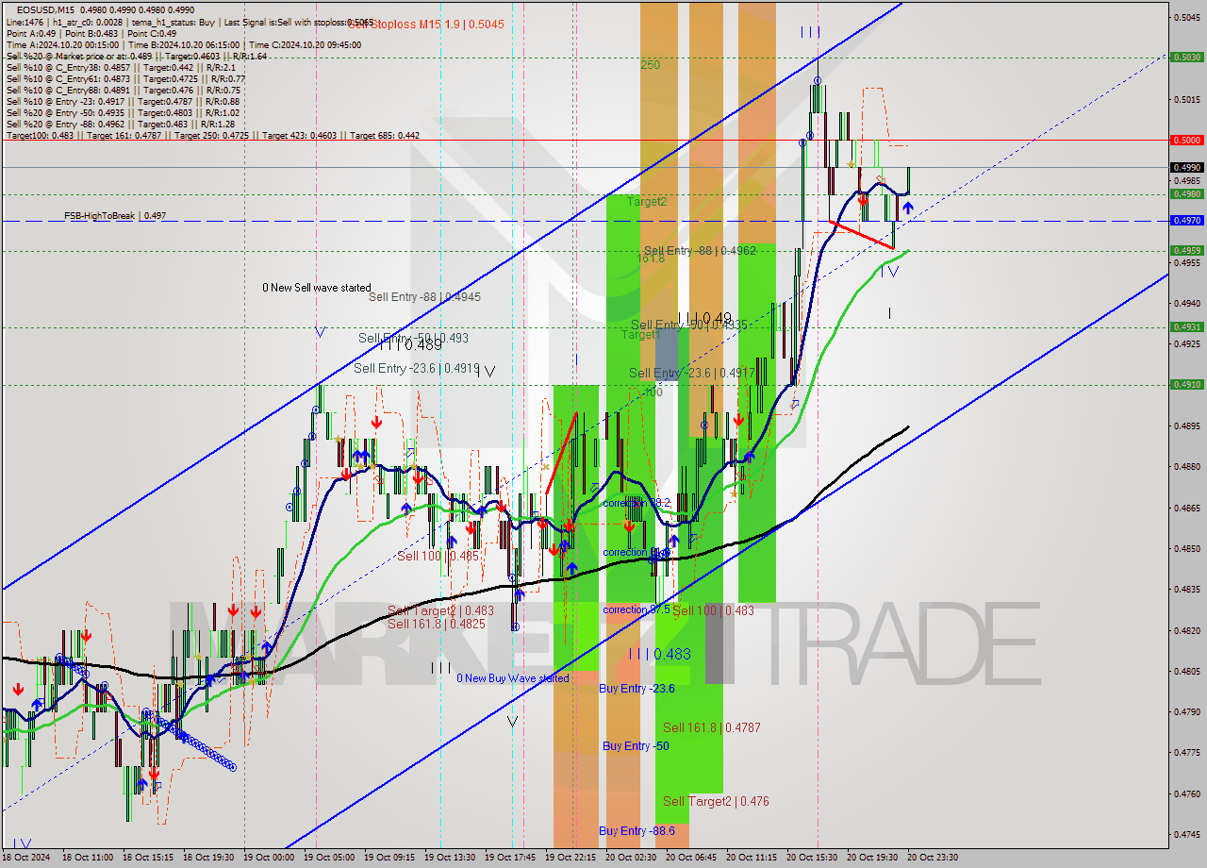Click 'Sell Entry -88 | 0.4962' label
The height and width of the screenshot is (868, 1207).
[x=700, y=251]
